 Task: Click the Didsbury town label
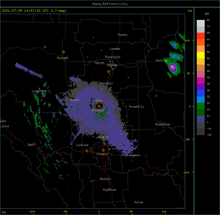coord(98,110)
